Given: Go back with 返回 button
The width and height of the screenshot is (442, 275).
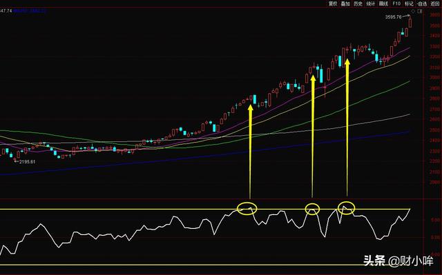Looking at the screenshot, I should pyautogui.click(x=435, y=3).
